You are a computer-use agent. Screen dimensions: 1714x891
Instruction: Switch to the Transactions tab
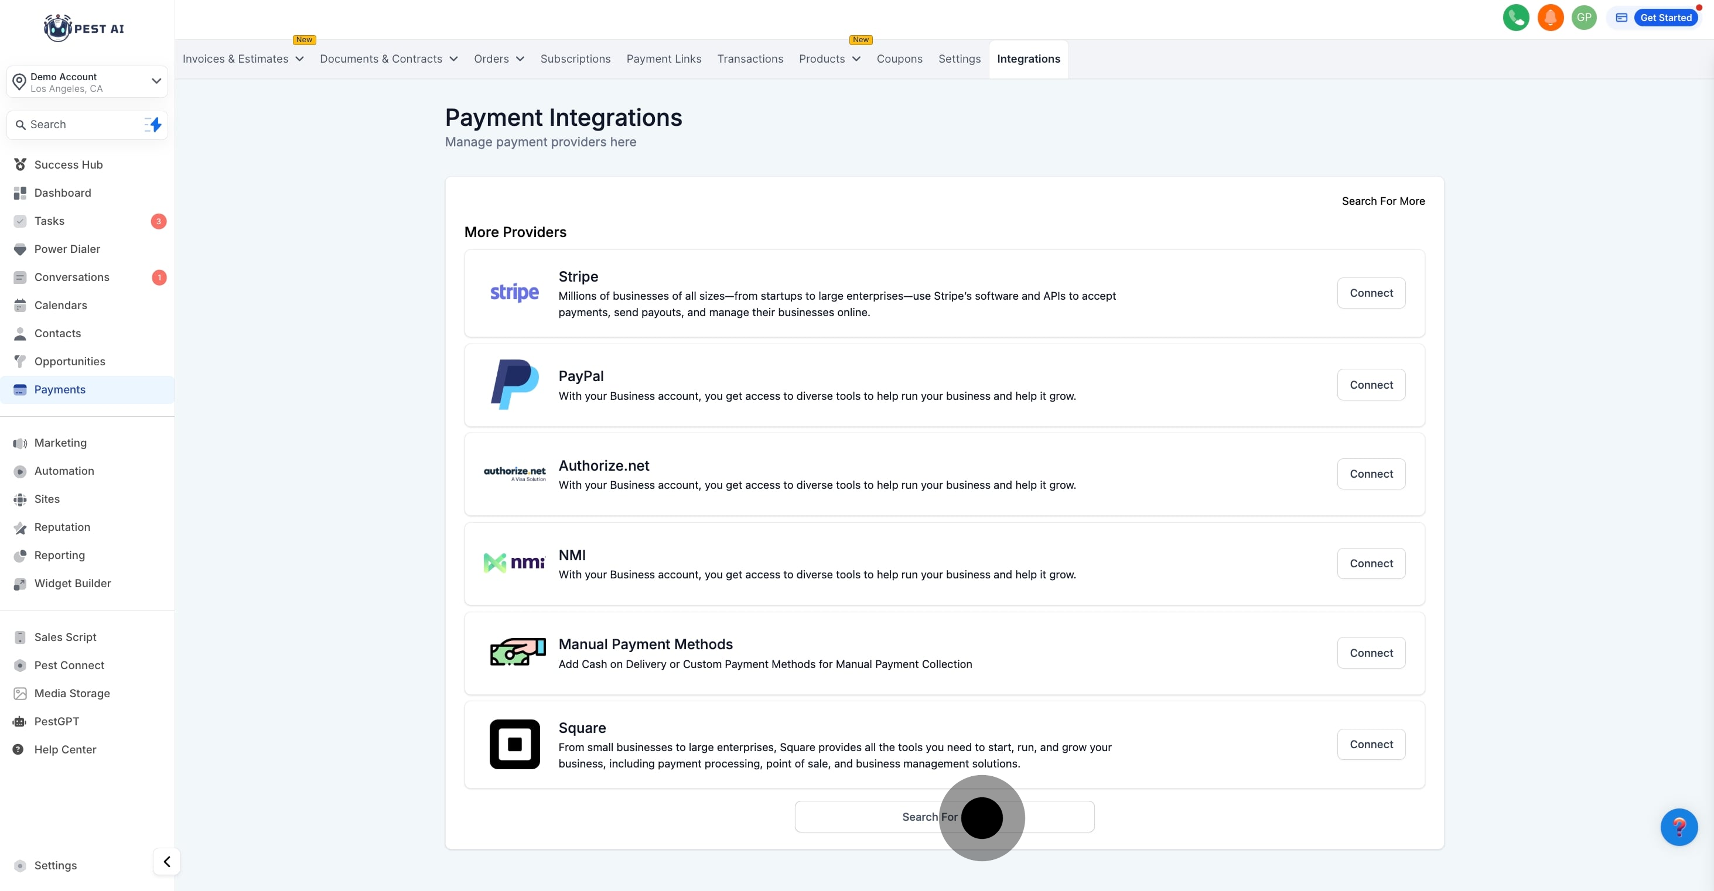[750, 59]
